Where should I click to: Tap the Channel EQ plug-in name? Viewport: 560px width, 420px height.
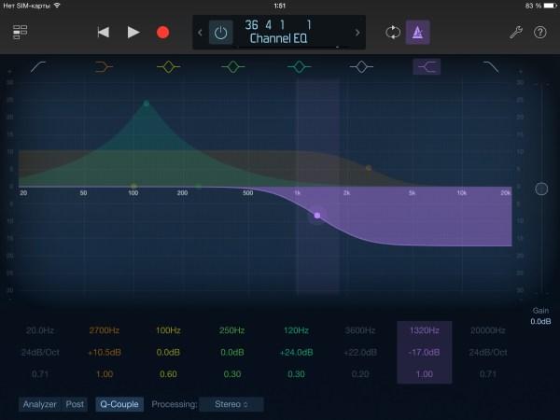point(278,38)
